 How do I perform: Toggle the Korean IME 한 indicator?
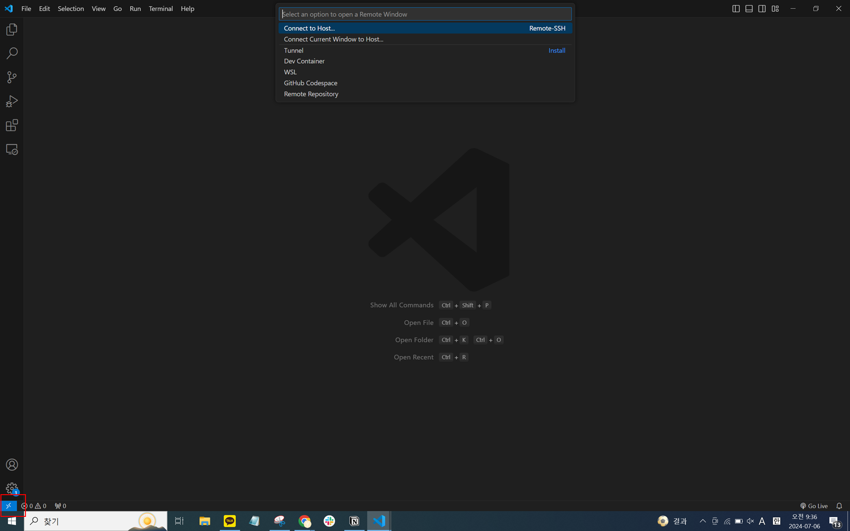click(x=777, y=521)
